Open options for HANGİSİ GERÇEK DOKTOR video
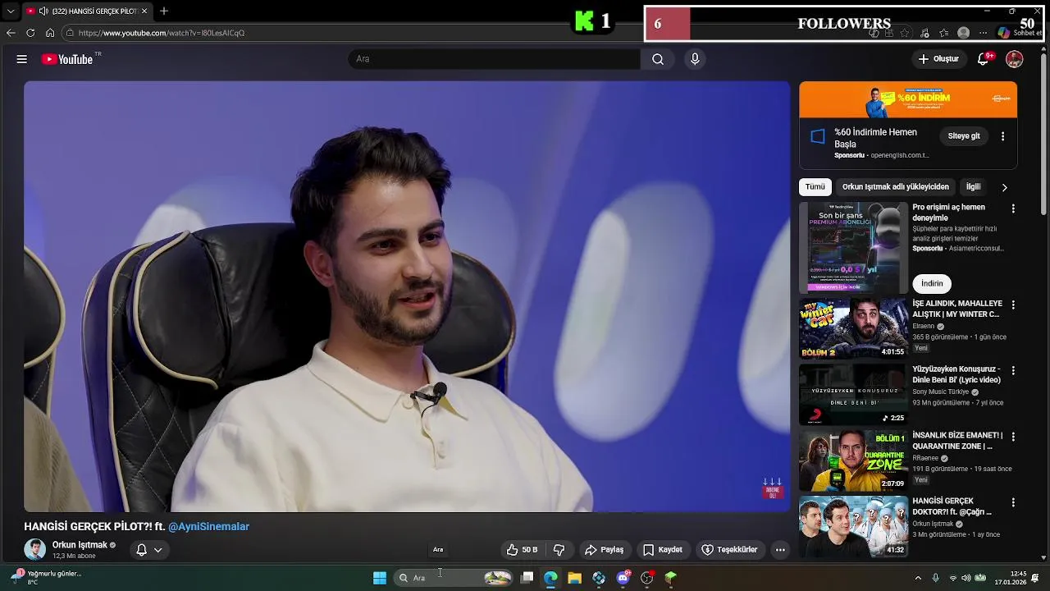Image resolution: width=1050 pixels, height=591 pixels. (1013, 502)
